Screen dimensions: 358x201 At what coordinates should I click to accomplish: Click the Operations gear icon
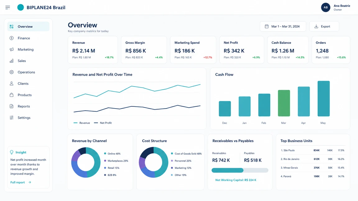pyautogui.click(x=11, y=72)
